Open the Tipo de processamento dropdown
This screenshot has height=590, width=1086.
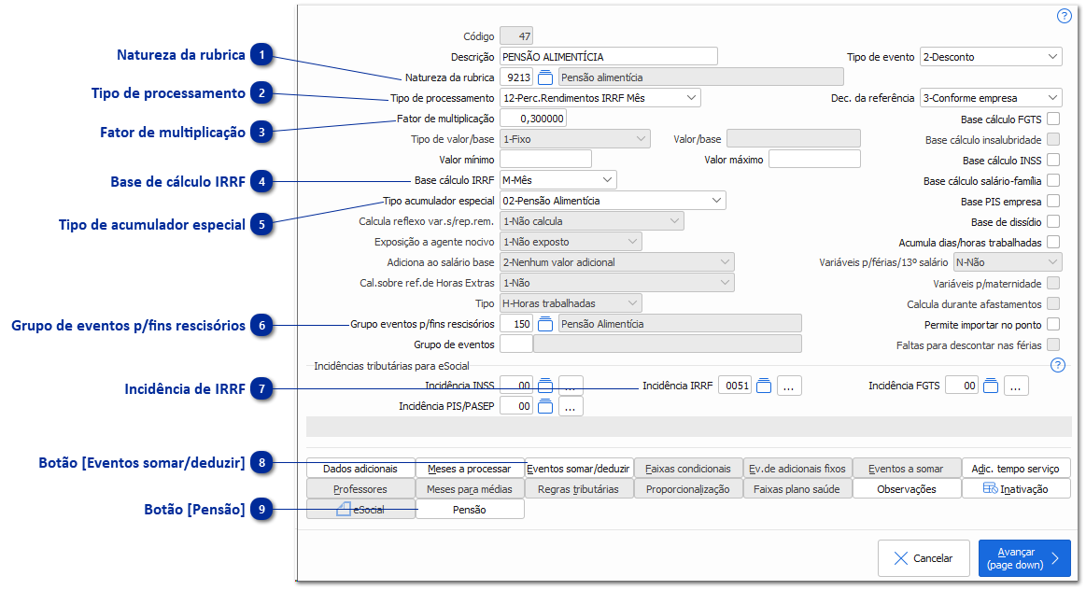600,98
